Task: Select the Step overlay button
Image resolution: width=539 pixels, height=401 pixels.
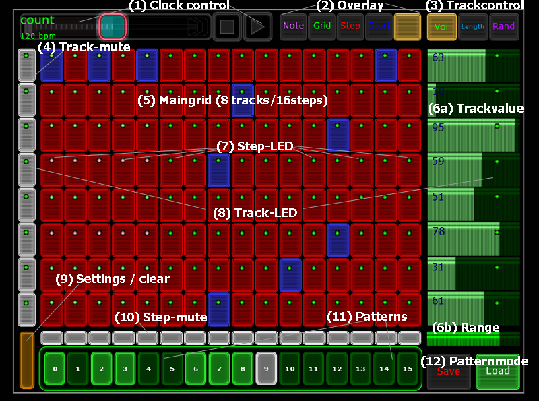Action: click(350, 27)
